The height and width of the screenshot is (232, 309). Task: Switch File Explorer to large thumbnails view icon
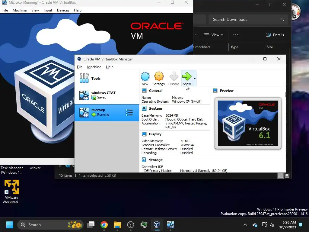(x=287, y=176)
